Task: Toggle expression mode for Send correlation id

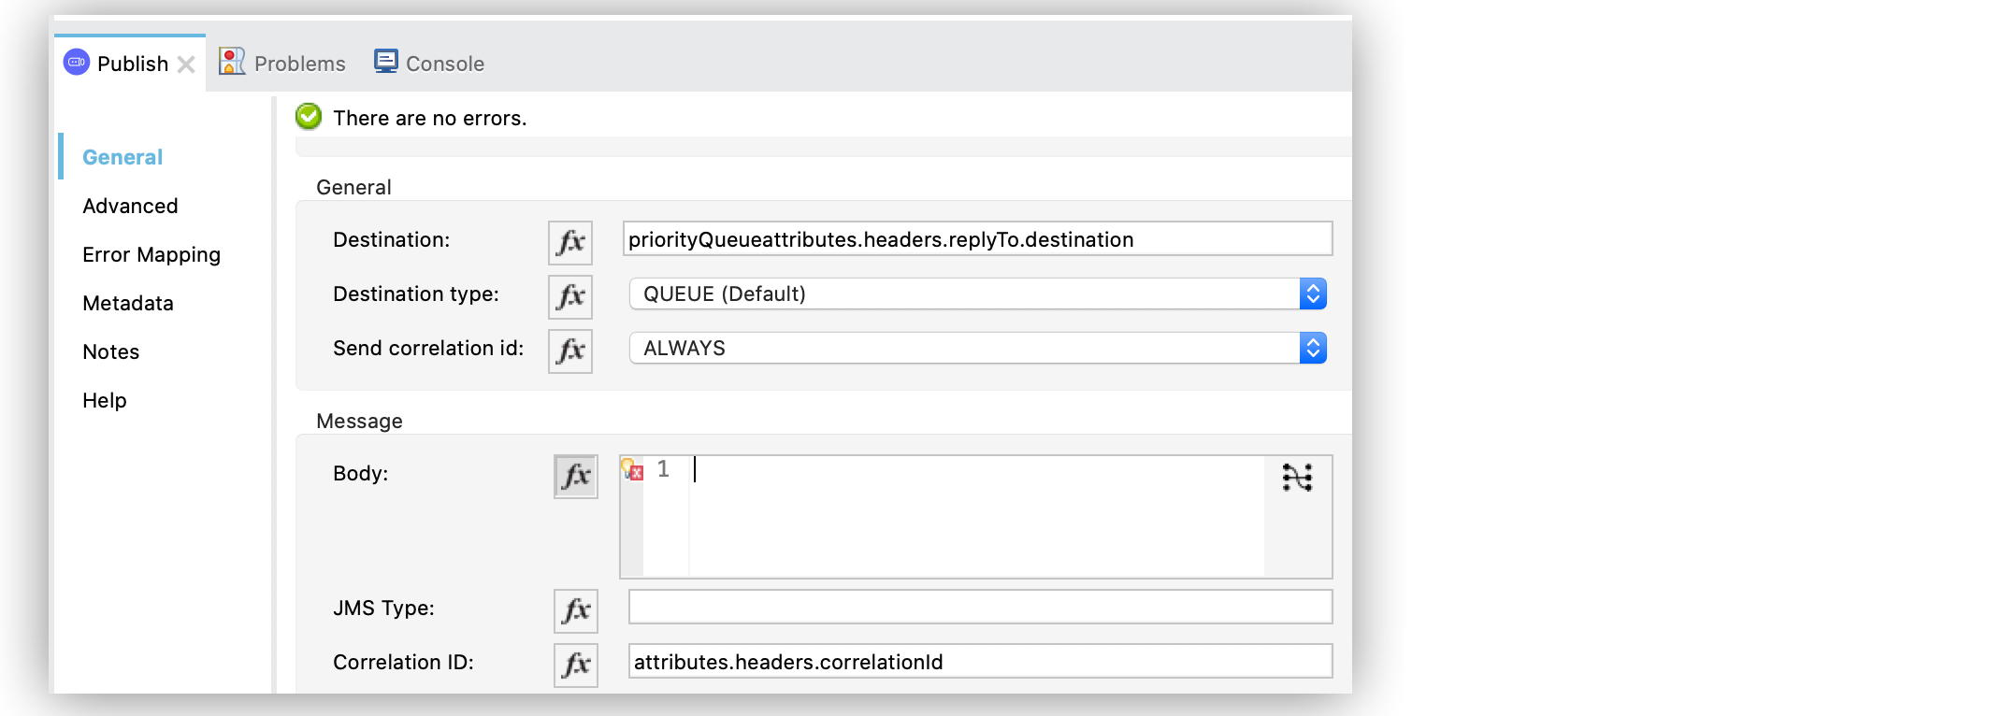Action: pyautogui.click(x=570, y=351)
